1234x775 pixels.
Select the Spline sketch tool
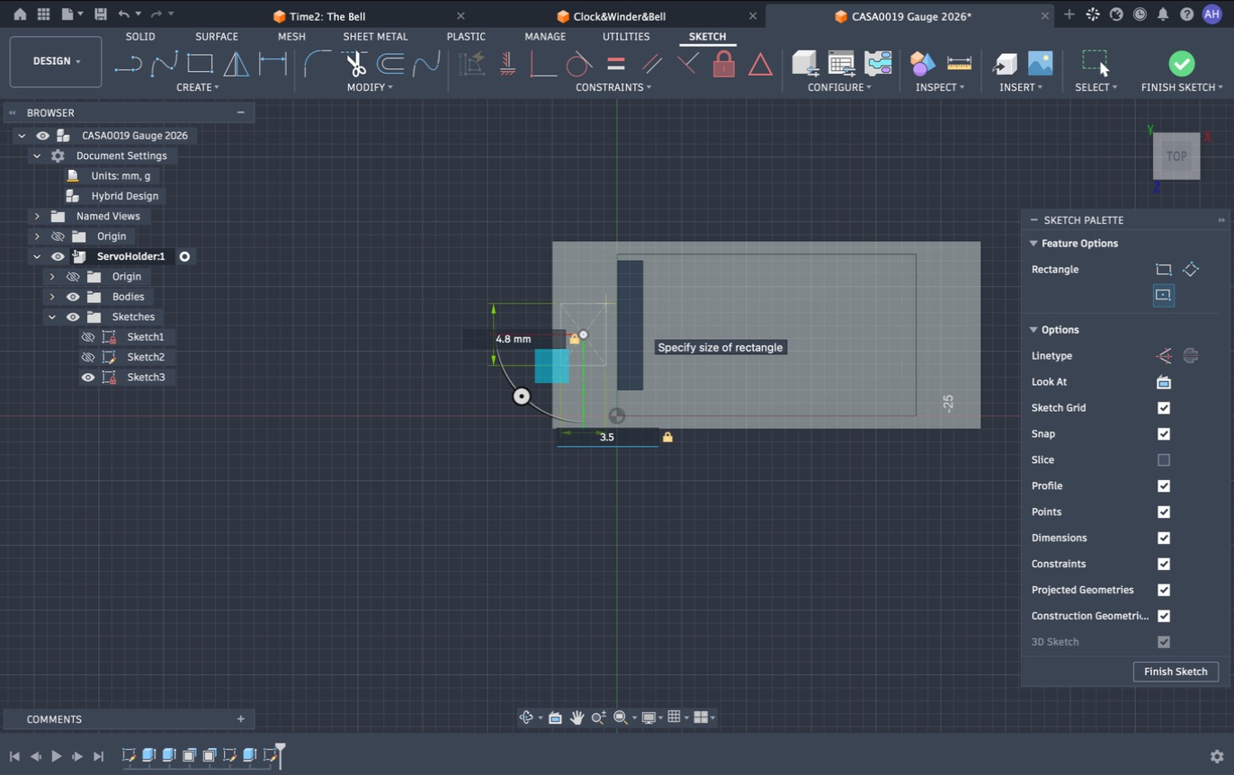coord(164,63)
